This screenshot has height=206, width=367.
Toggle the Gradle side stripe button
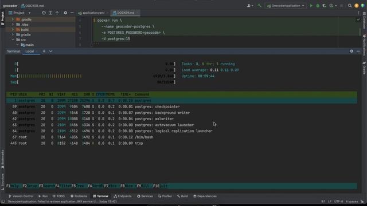coord(364,68)
